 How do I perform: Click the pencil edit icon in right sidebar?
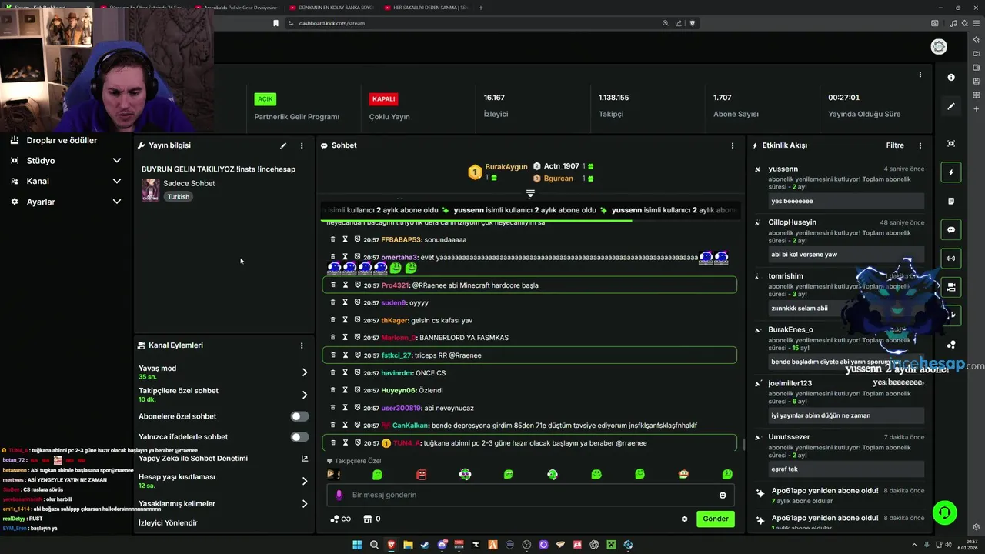[x=951, y=106]
